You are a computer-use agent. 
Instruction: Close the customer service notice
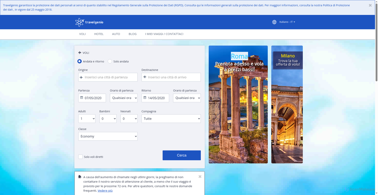[200, 177]
